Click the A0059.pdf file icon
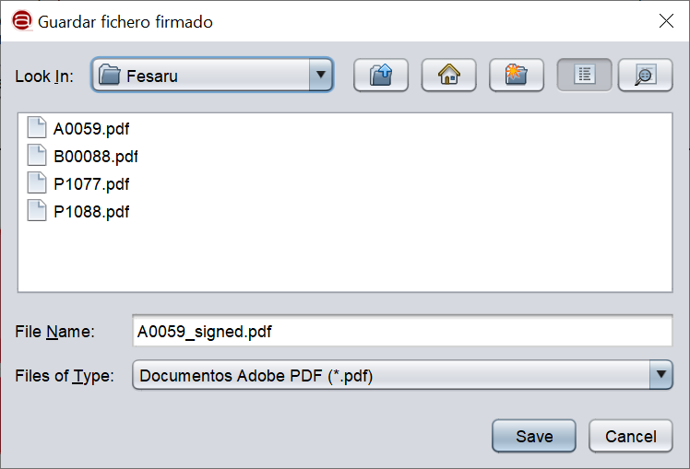Image resolution: width=690 pixels, height=469 pixels. 37,127
